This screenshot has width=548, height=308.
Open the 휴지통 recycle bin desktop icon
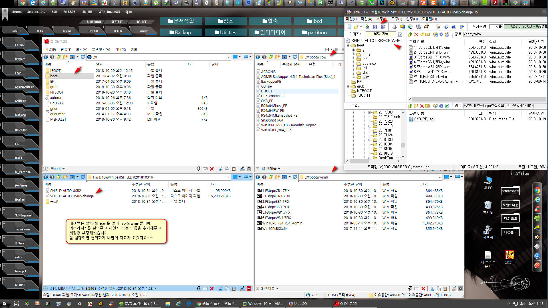click(488, 207)
